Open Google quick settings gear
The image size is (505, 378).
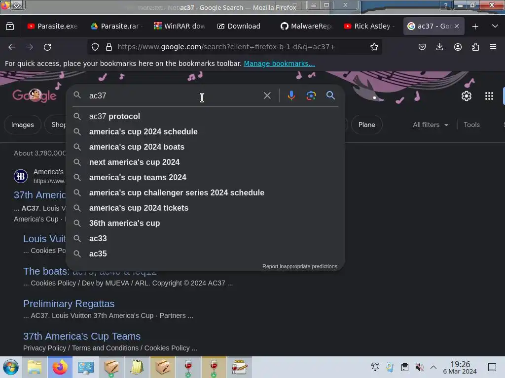click(x=467, y=96)
